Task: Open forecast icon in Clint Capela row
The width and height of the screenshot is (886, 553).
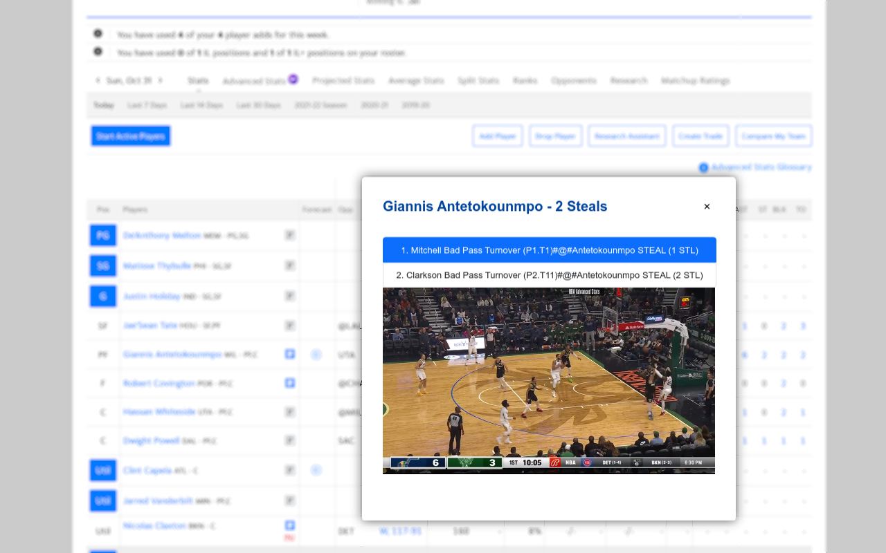Action: tap(316, 470)
